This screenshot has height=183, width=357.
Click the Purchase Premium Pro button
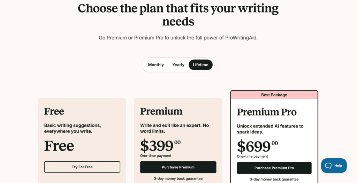click(x=274, y=168)
